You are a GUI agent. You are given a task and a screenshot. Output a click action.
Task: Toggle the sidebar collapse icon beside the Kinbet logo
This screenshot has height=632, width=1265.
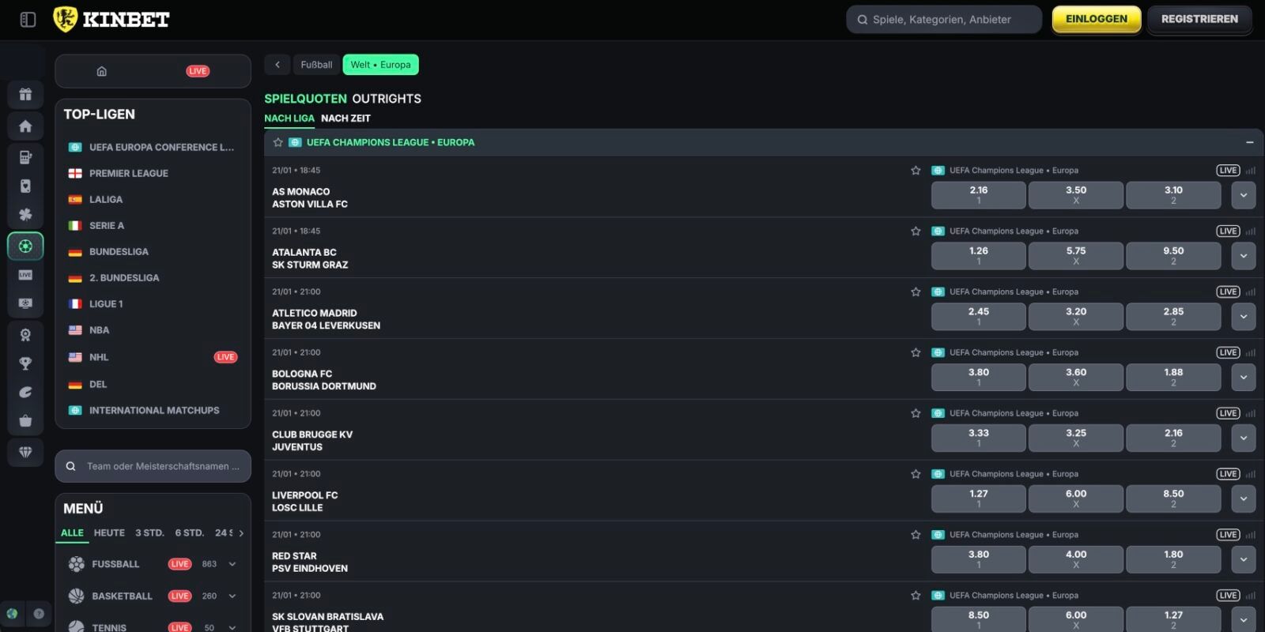pos(28,20)
